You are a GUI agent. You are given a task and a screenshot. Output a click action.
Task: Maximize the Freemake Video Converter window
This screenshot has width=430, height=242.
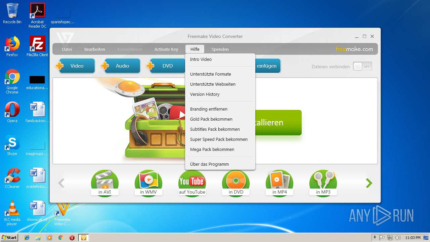364,36
